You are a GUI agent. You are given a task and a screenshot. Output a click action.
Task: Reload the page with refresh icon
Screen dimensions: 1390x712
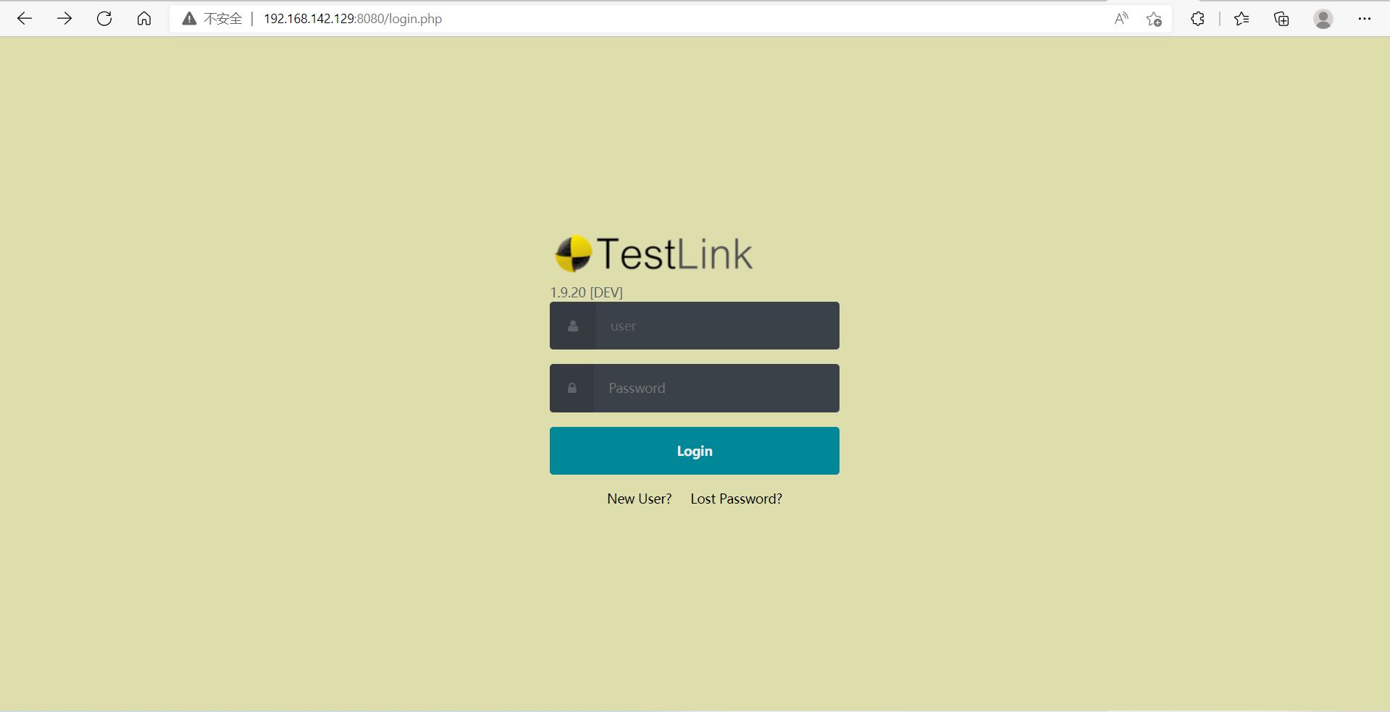click(x=104, y=19)
